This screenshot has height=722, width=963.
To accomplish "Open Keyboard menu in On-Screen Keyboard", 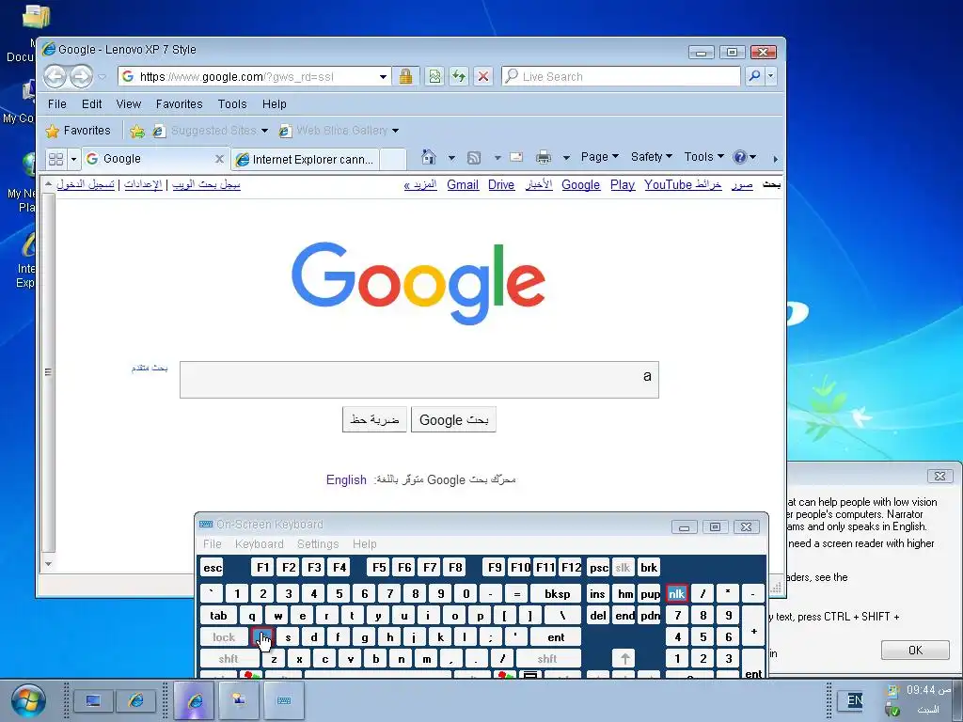I will tap(260, 544).
